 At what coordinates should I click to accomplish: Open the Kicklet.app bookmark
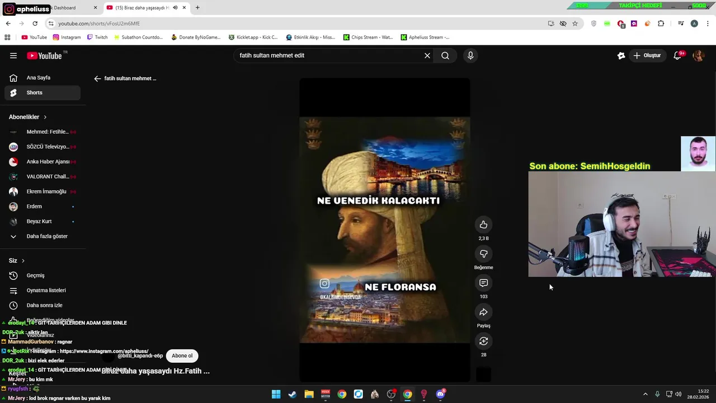(253, 38)
